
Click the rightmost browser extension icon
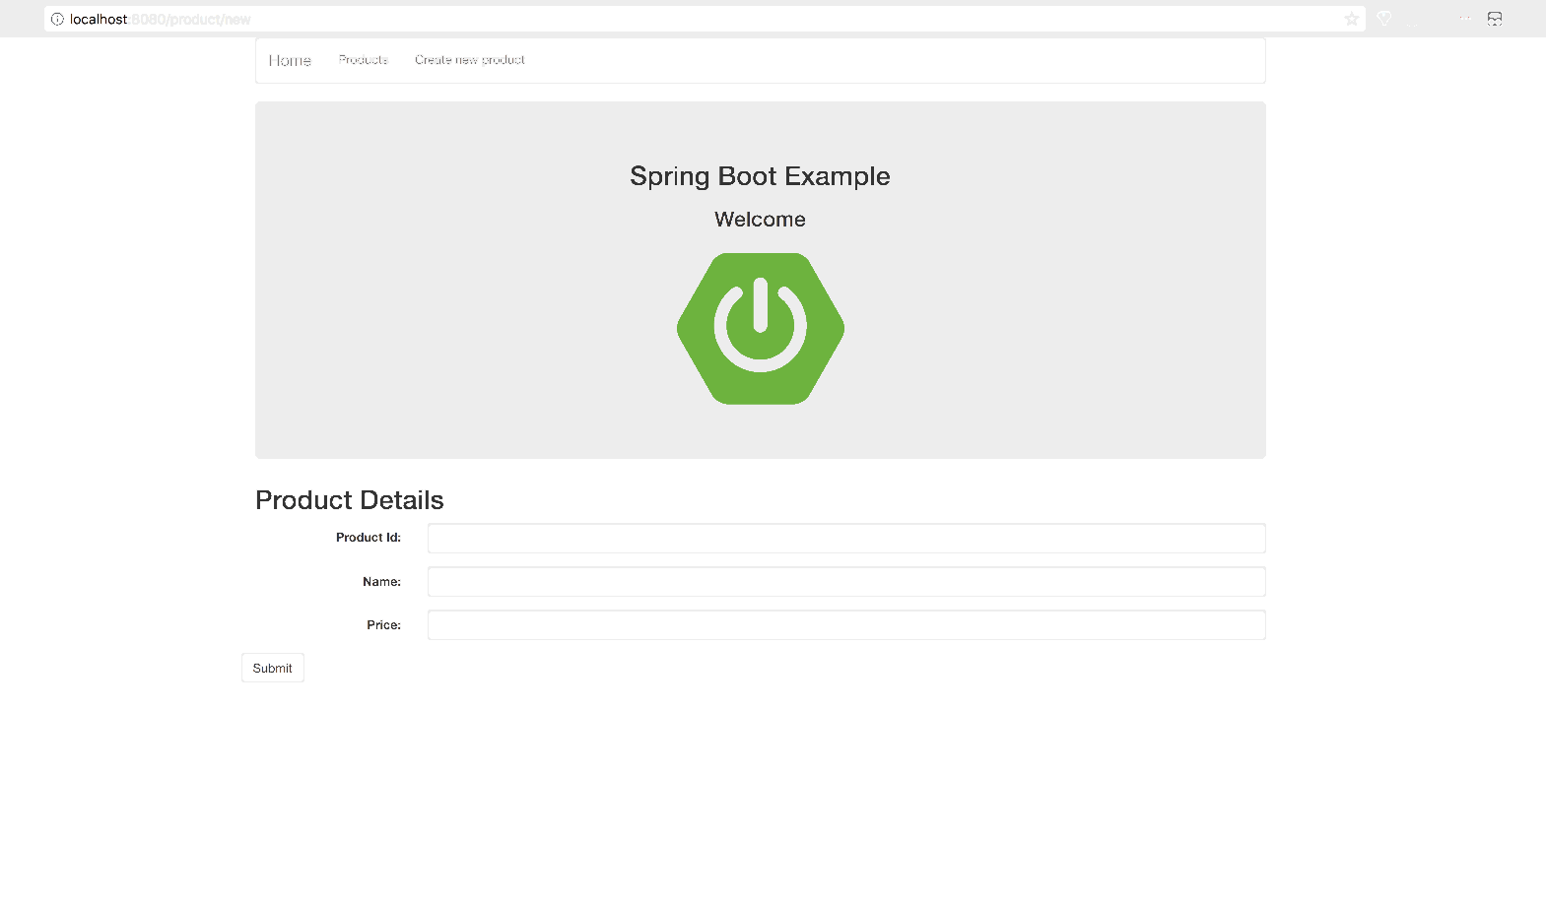coord(1495,19)
